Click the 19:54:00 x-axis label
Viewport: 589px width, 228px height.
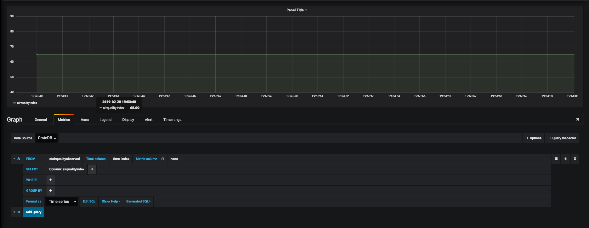click(547, 96)
